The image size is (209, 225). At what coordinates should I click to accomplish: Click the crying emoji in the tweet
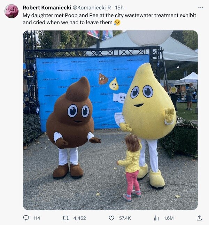[117, 23]
